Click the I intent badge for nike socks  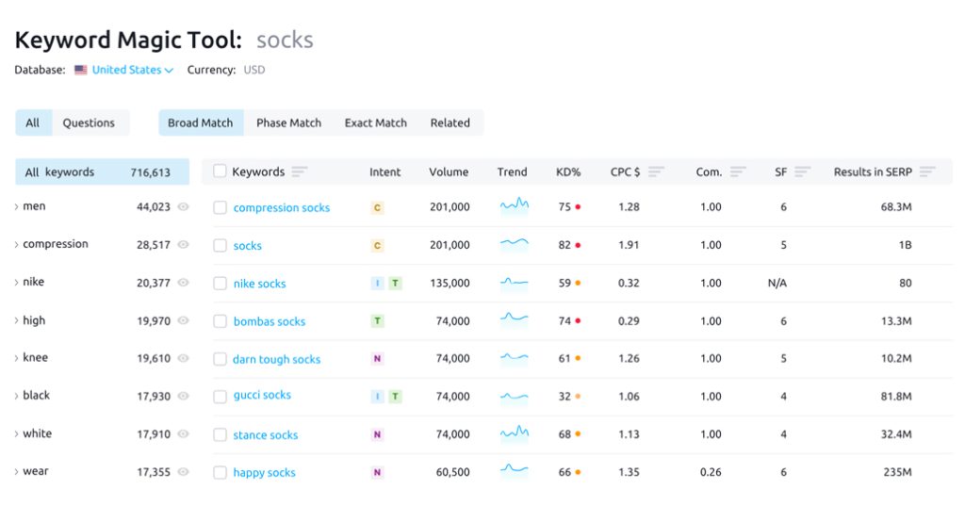point(377,284)
